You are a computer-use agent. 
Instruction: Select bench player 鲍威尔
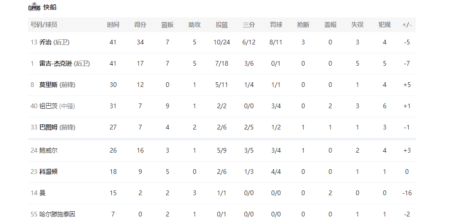[x=48, y=150]
